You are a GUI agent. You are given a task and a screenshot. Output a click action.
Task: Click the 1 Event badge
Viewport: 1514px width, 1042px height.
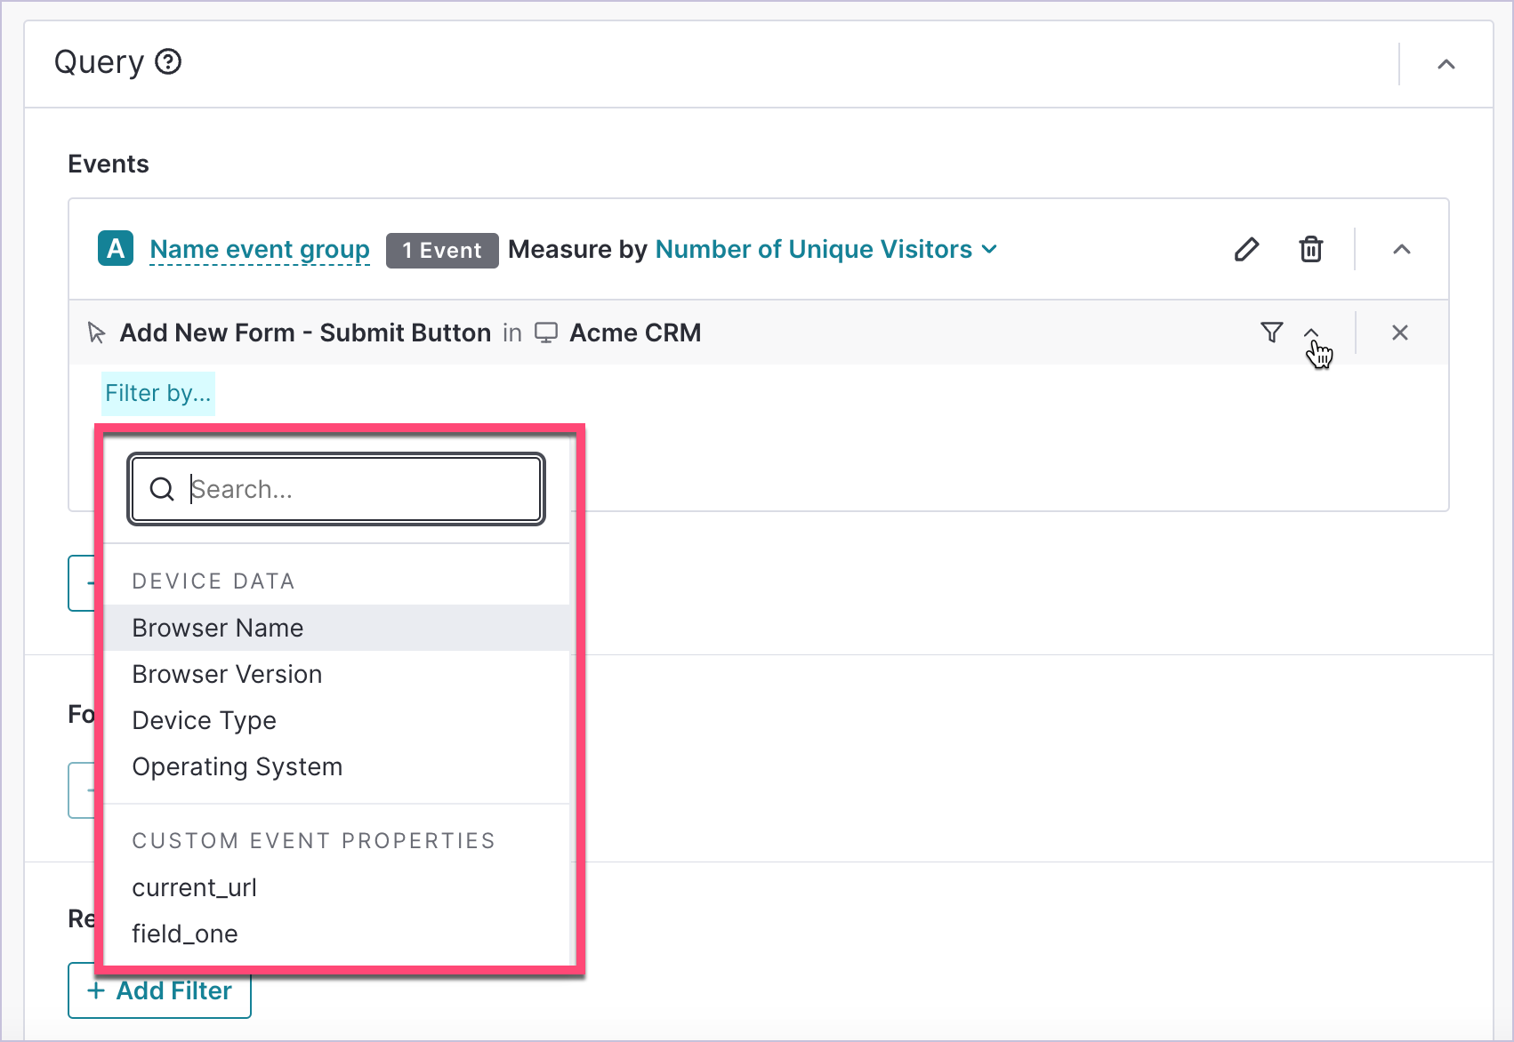pyautogui.click(x=441, y=251)
